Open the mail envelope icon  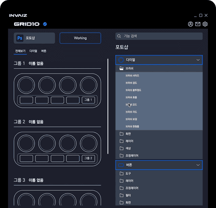[198, 24]
